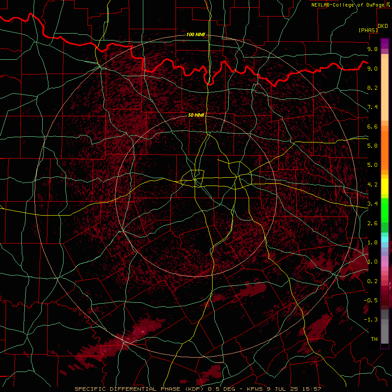Viewport: 392px width, 392px height.
Task: Click the DKD unit label
Action: click(383, 26)
